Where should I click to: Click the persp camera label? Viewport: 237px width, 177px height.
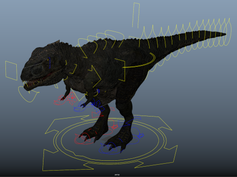click(117, 175)
